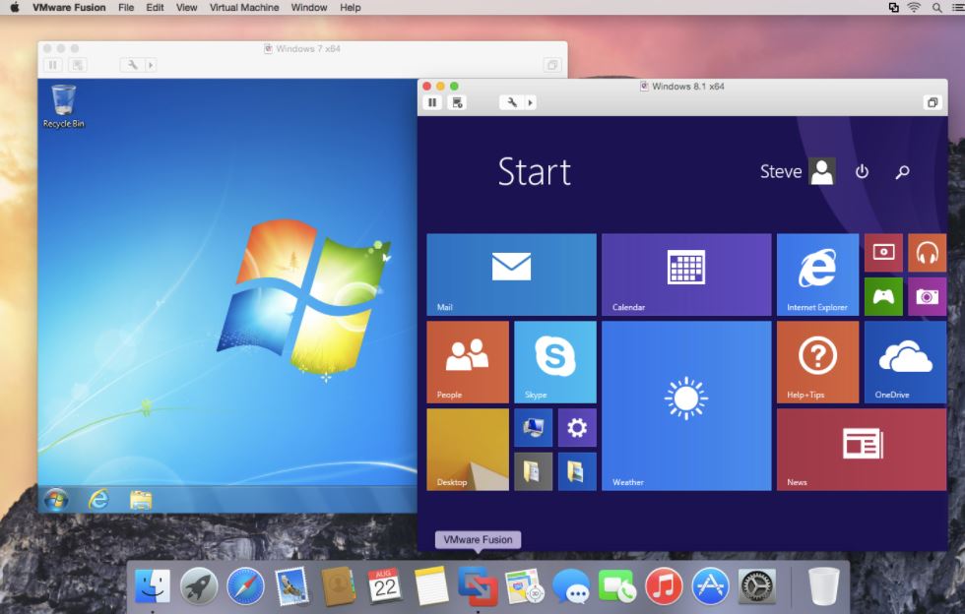
Task: Open the Window menu
Action: (309, 8)
